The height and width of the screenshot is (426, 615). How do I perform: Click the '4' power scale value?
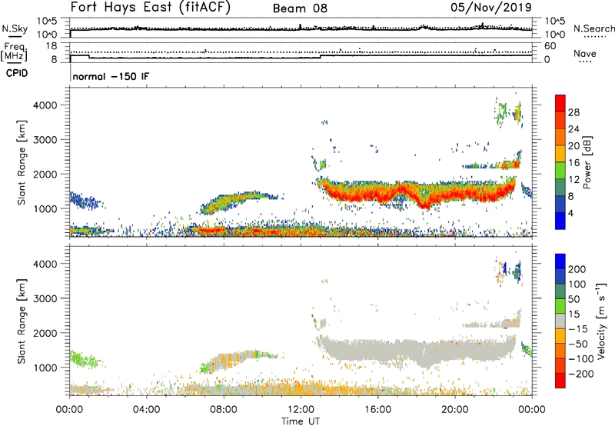(571, 213)
